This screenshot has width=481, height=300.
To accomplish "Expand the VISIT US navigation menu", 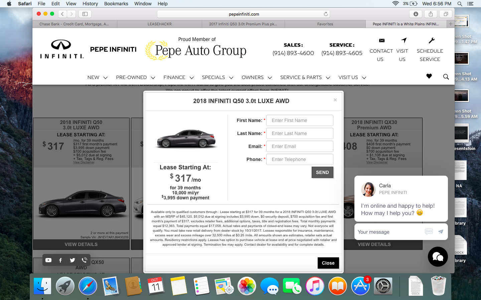I will [352, 77].
